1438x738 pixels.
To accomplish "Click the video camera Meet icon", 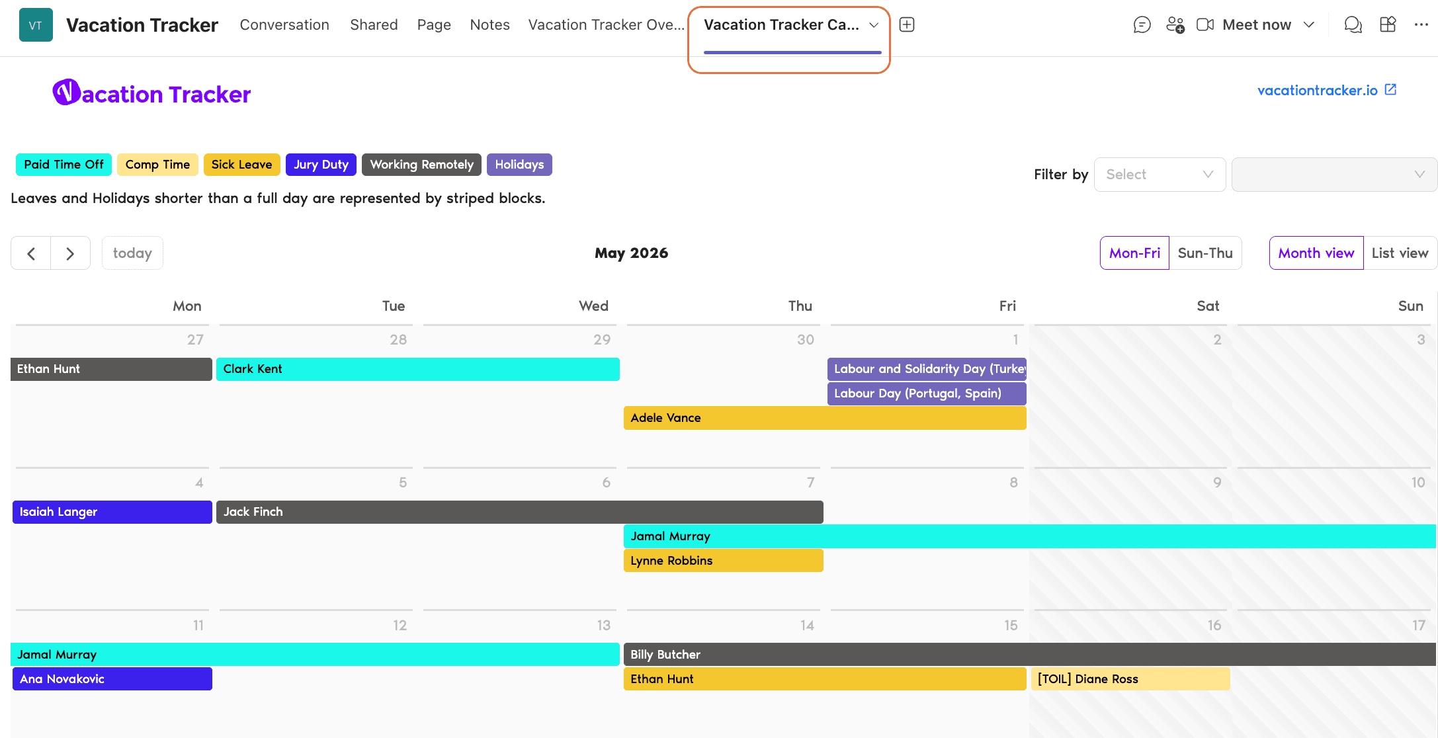I will [x=1205, y=25].
